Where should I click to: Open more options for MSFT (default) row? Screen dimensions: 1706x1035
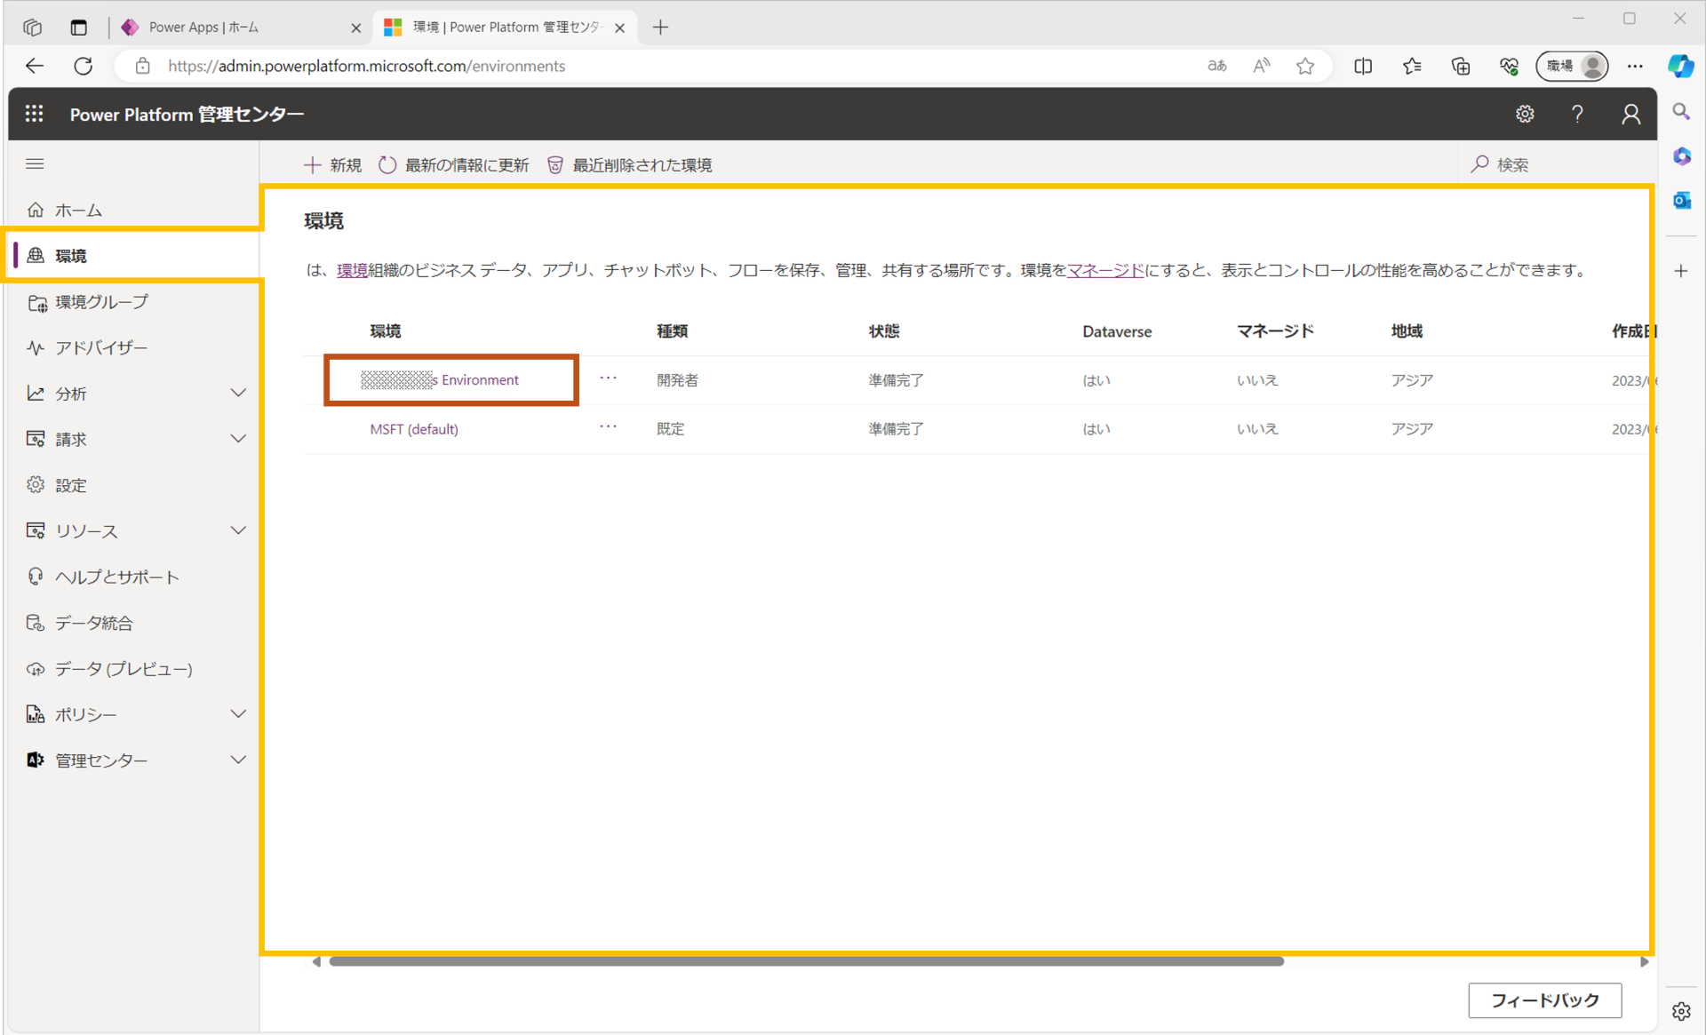tap(608, 427)
